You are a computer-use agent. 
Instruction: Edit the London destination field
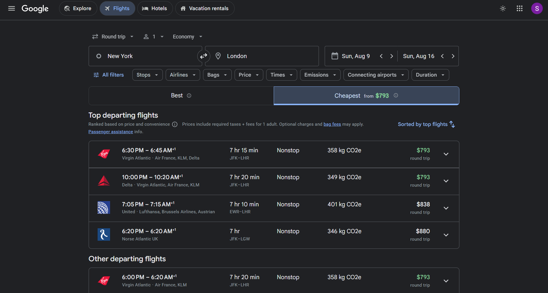pyautogui.click(x=262, y=56)
